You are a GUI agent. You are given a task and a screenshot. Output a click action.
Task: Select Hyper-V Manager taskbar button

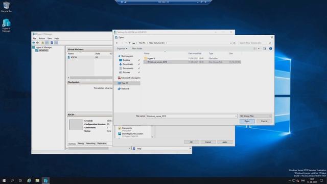tap(45, 180)
